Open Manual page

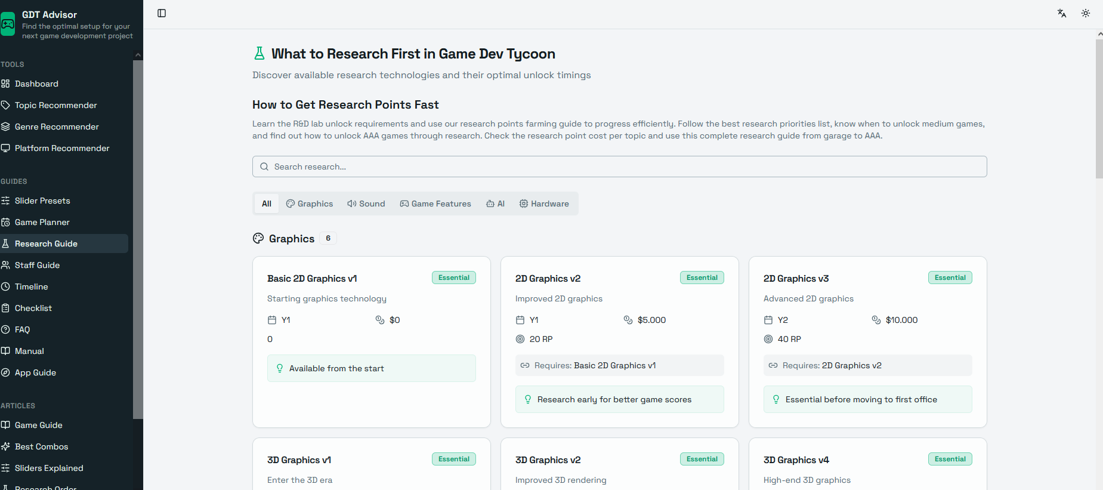64,351
